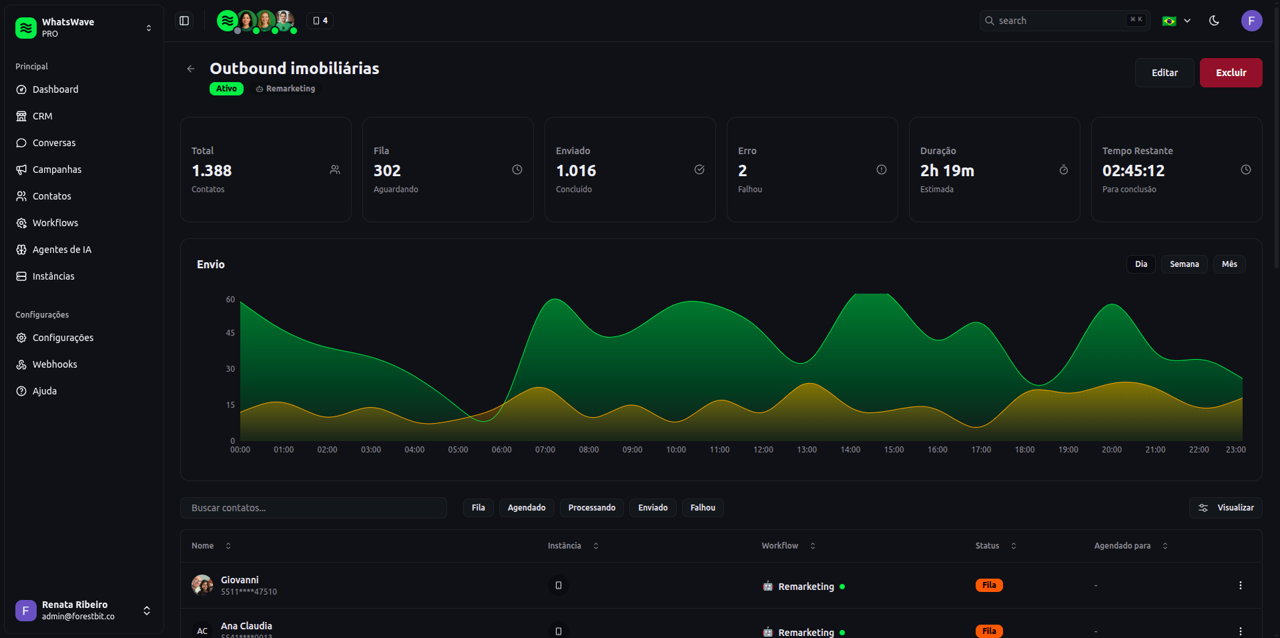Click the alert icon in Erro card

click(x=882, y=170)
